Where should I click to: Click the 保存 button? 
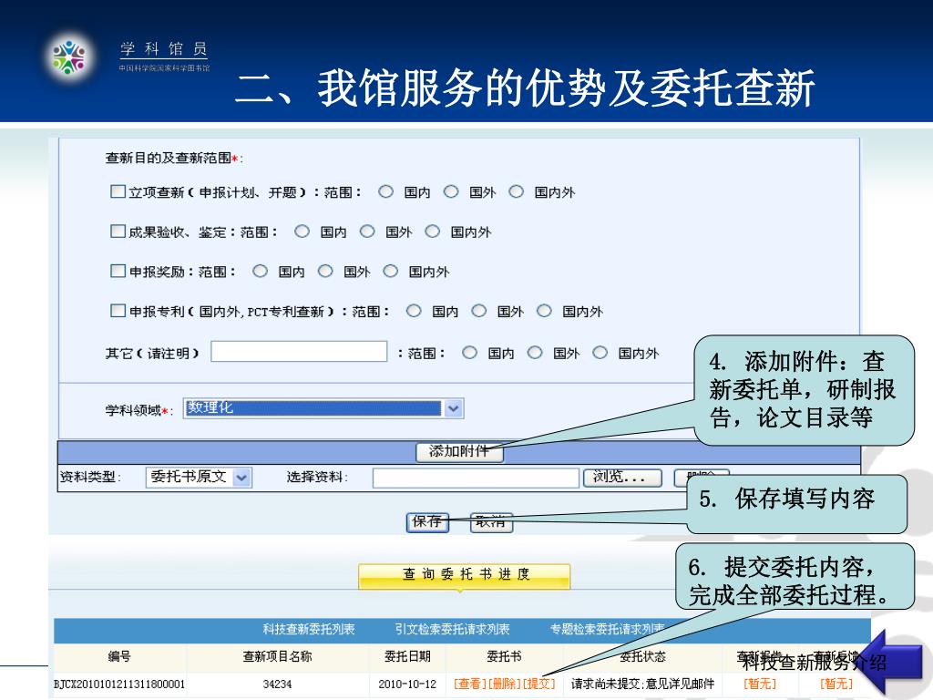pyautogui.click(x=427, y=522)
